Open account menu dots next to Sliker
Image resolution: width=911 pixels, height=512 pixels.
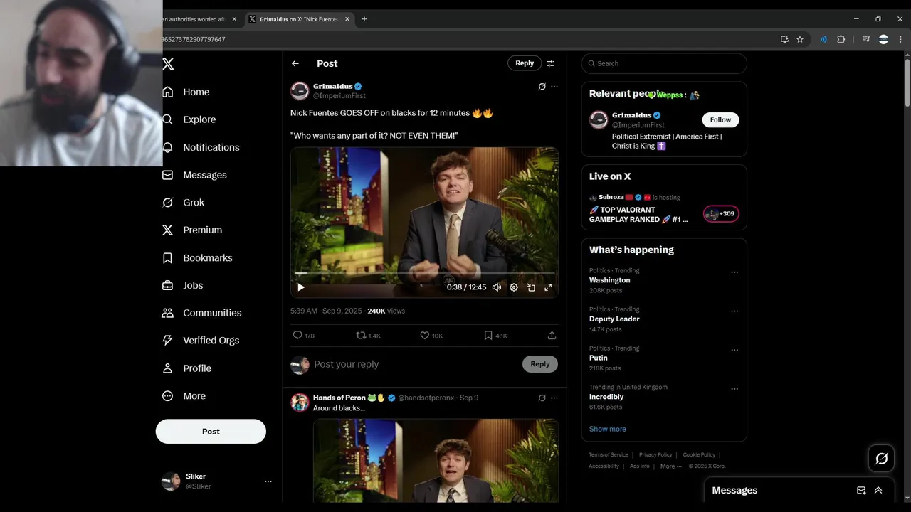[268, 481]
